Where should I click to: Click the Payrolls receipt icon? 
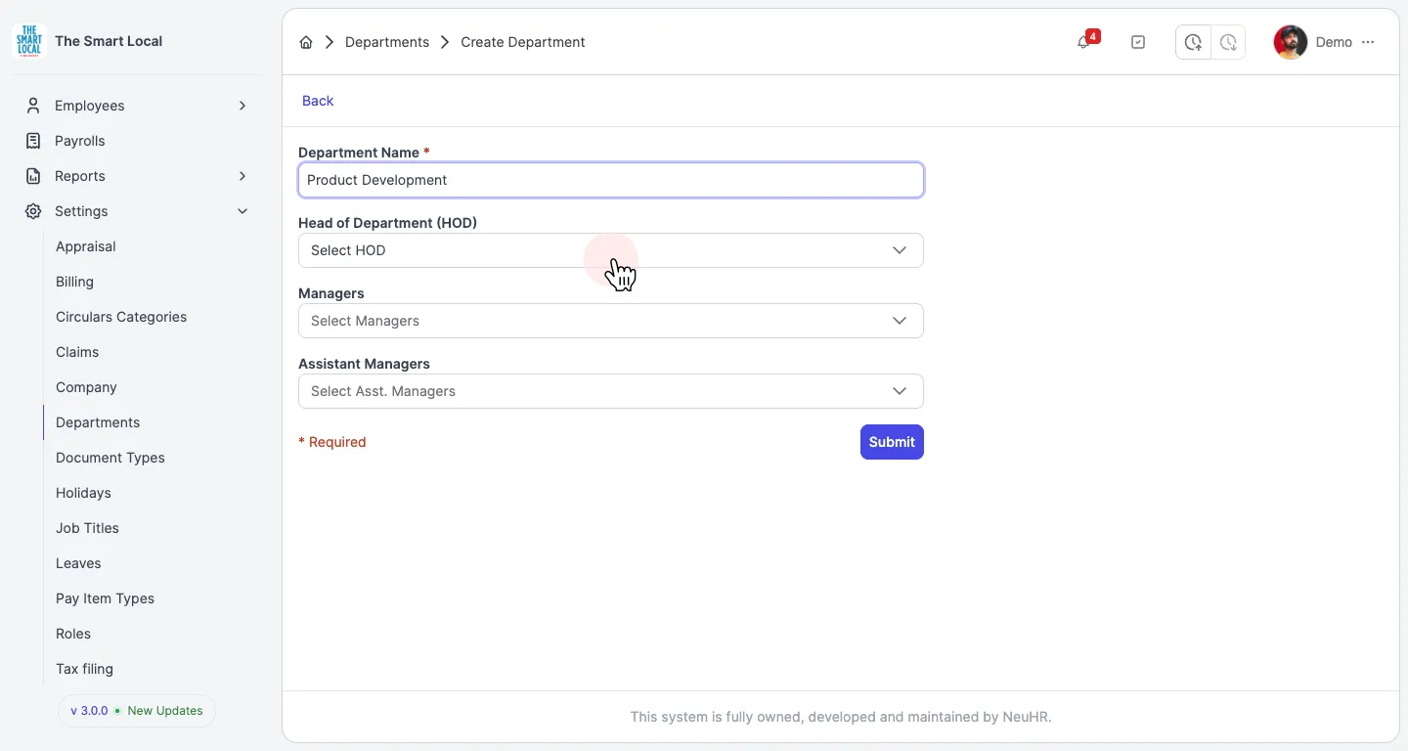pyautogui.click(x=33, y=141)
